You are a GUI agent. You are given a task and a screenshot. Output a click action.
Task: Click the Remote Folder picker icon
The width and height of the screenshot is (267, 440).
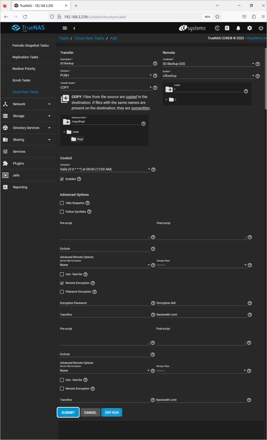[169, 89]
